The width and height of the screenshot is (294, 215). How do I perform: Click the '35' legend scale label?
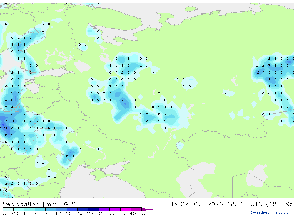point(111,213)
